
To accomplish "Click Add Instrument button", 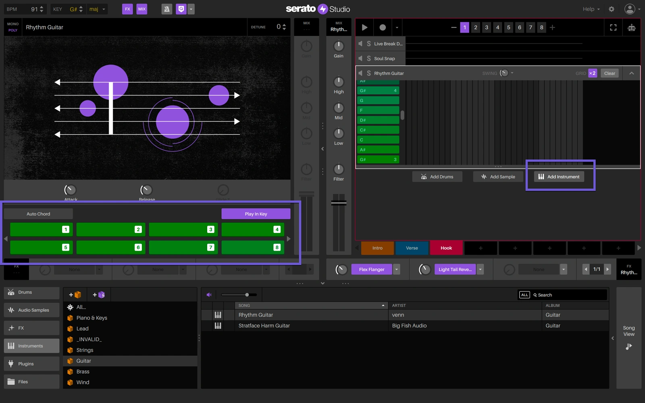I will point(559,177).
